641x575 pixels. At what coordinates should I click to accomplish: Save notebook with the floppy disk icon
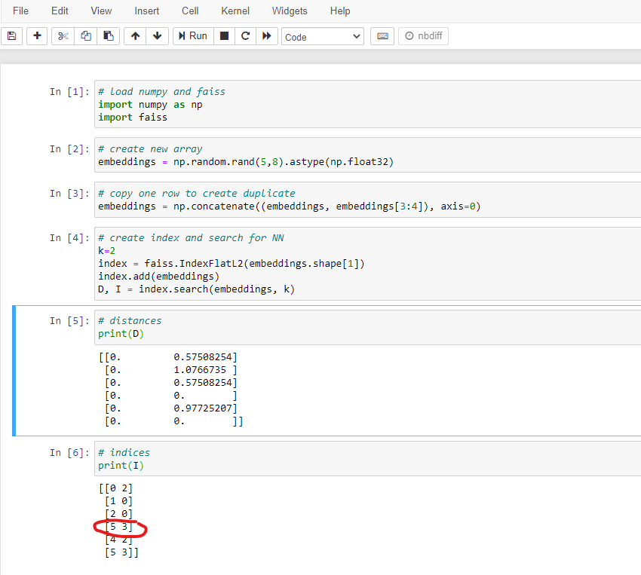pyautogui.click(x=12, y=36)
